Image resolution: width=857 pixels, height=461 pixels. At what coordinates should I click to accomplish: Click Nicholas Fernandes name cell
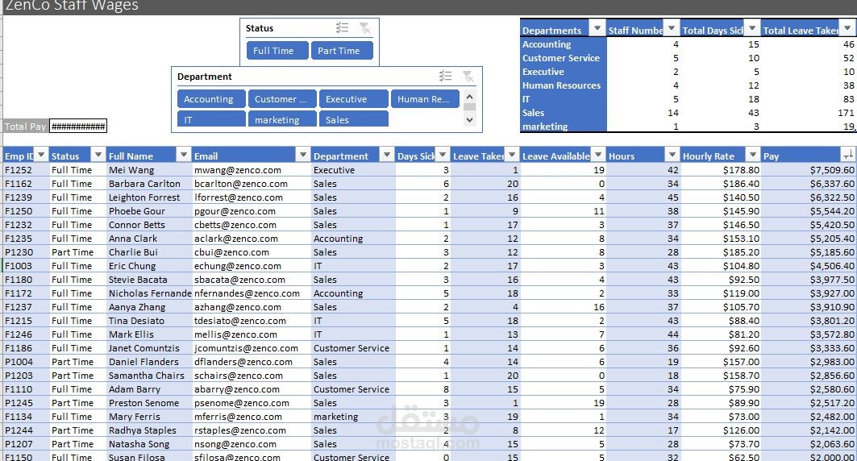(x=149, y=293)
